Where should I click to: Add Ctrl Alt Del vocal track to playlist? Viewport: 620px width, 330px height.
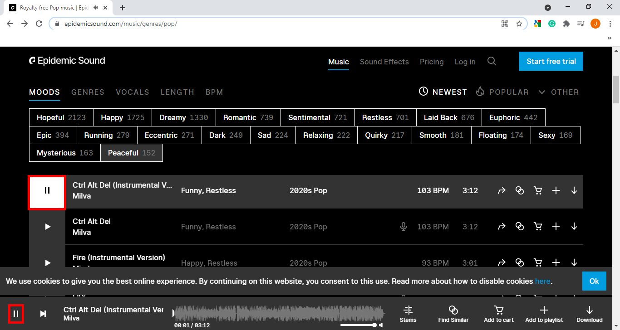(556, 227)
